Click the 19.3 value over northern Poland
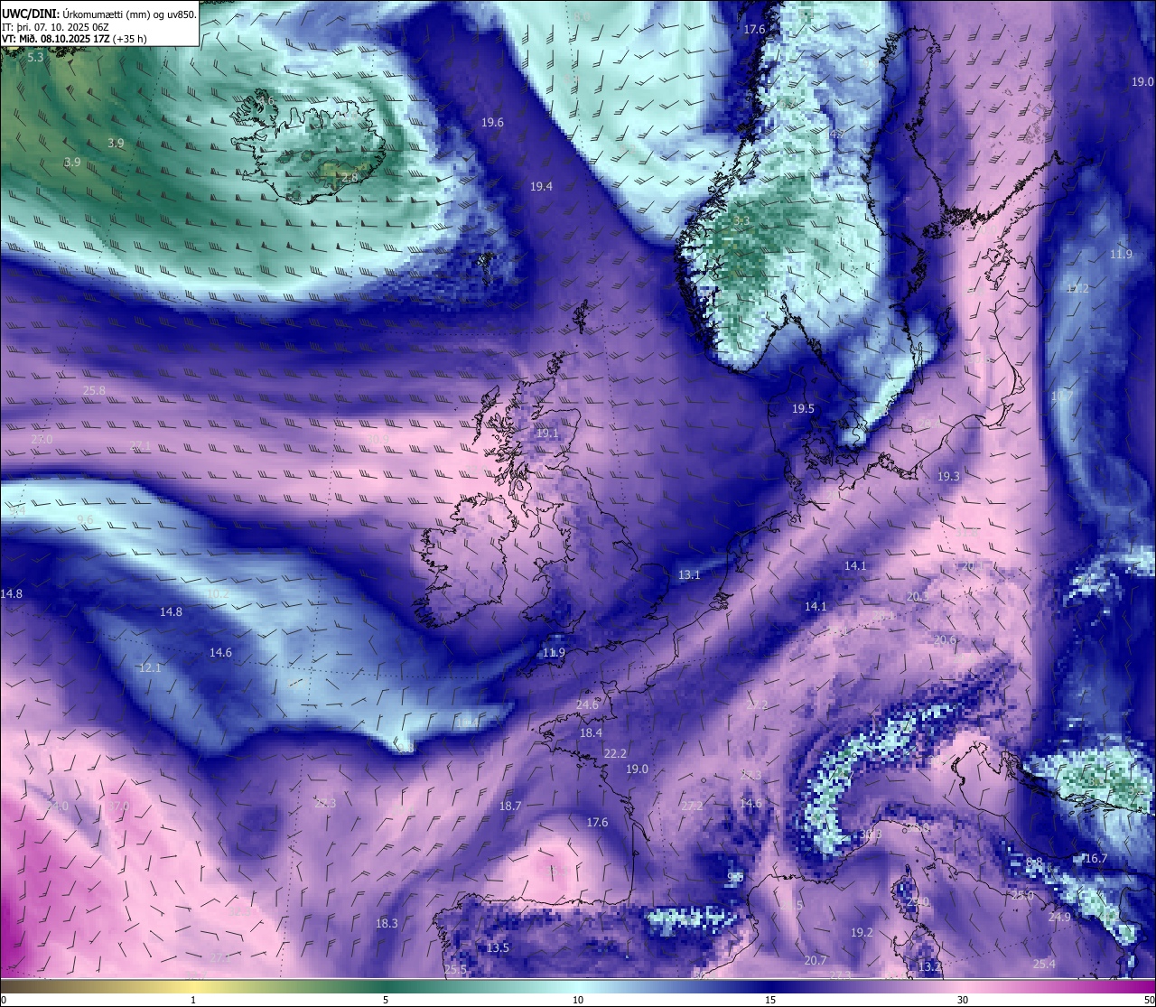Image resolution: width=1156 pixels, height=1007 pixels. 948,476
